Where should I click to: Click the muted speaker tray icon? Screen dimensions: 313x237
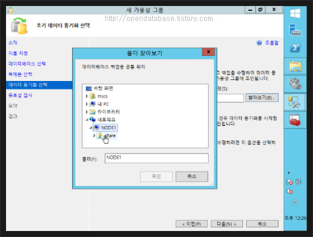coord(290,191)
